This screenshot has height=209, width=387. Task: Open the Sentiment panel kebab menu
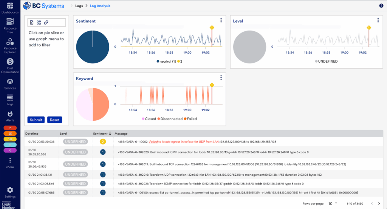(221, 20)
